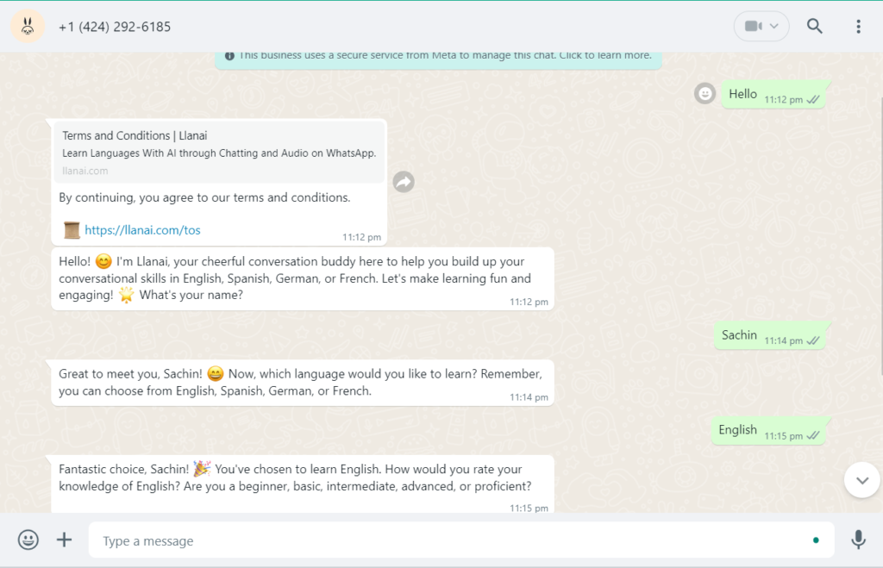
Task: Open the contact's bunny profile avatar
Action: pyautogui.click(x=28, y=26)
